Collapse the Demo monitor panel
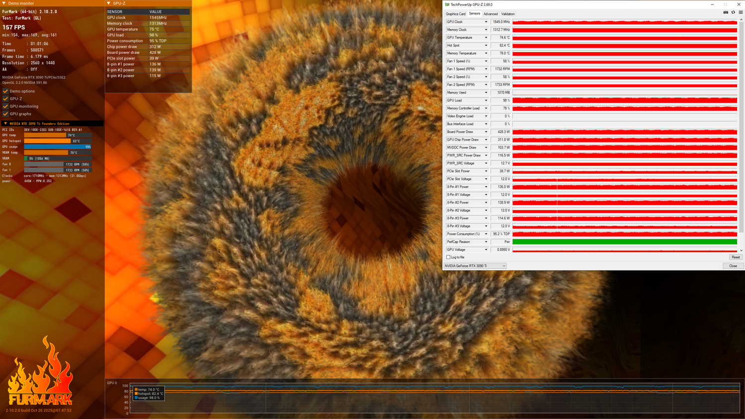This screenshot has height=419, width=745. 4,3
